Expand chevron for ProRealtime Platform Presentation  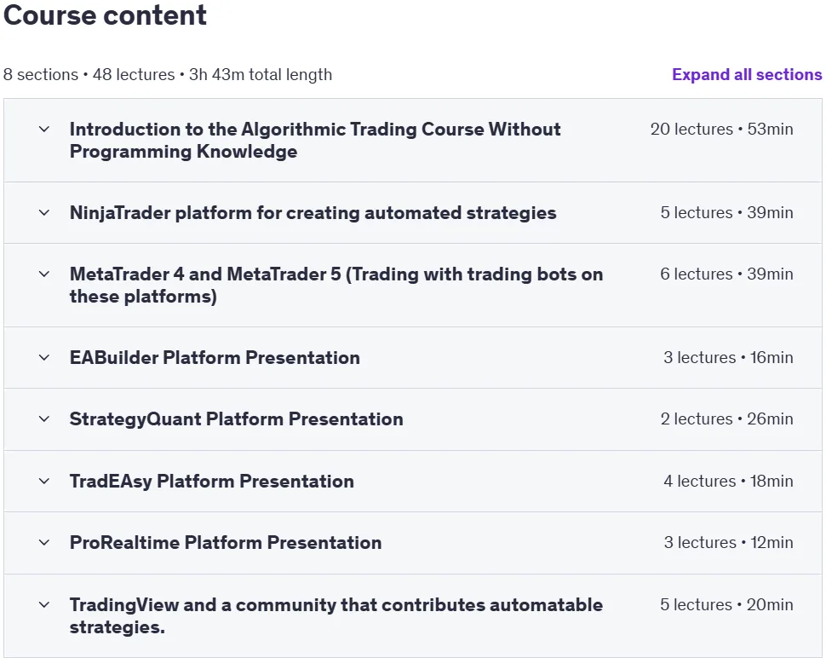click(x=44, y=542)
